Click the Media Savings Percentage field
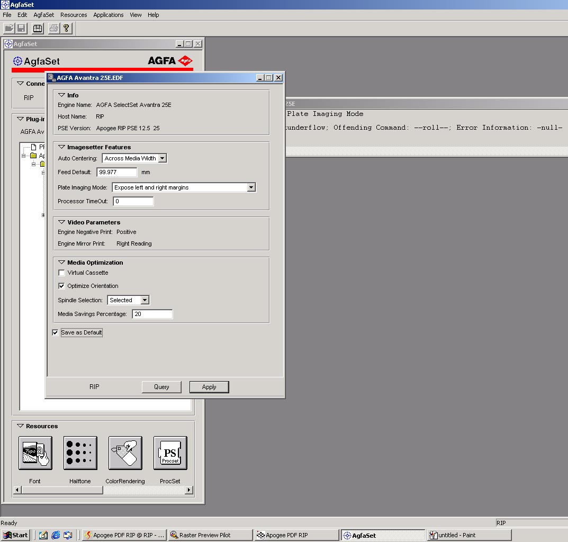Viewport: 568px width, 542px height. coord(152,314)
